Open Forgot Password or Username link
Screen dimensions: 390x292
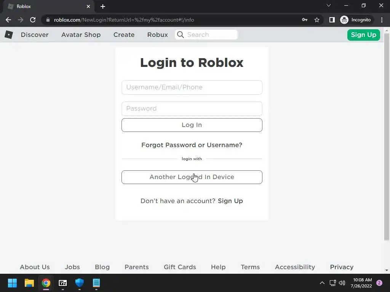[192, 145]
